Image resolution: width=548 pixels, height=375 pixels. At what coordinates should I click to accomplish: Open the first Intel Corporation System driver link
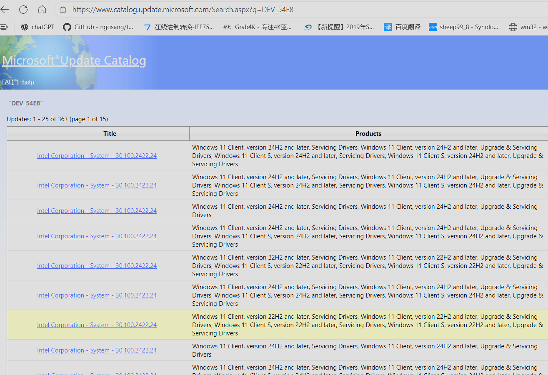97,155
